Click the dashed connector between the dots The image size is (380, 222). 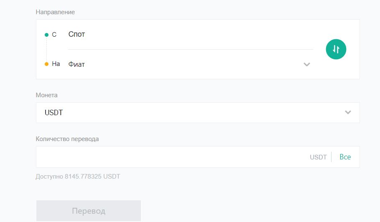[46, 50]
